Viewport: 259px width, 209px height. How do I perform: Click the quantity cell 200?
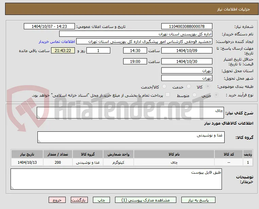[x=58, y=162]
